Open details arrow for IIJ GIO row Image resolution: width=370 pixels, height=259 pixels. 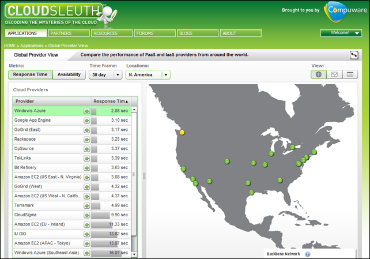(x=86, y=234)
